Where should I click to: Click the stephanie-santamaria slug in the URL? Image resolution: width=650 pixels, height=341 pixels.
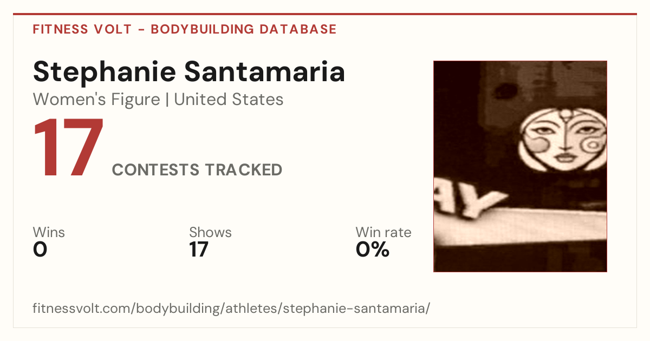[354, 309]
